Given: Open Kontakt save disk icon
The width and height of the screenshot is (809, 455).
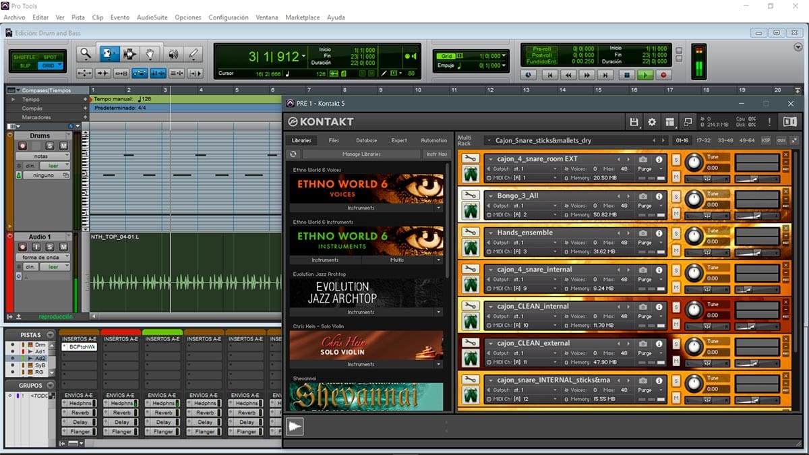Looking at the screenshot, I should pyautogui.click(x=634, y=122).
